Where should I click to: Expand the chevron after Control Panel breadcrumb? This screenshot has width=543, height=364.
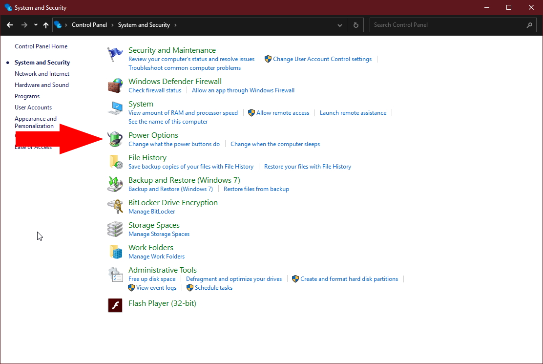point(112,25)
